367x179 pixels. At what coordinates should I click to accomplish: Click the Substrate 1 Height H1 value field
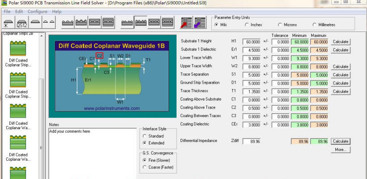point(252,41)
